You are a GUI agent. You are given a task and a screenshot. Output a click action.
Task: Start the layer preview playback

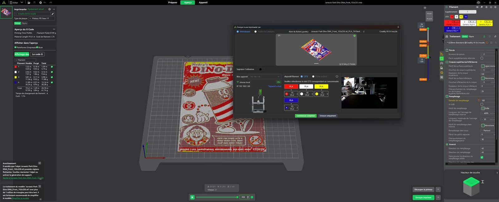click(192, 197)
